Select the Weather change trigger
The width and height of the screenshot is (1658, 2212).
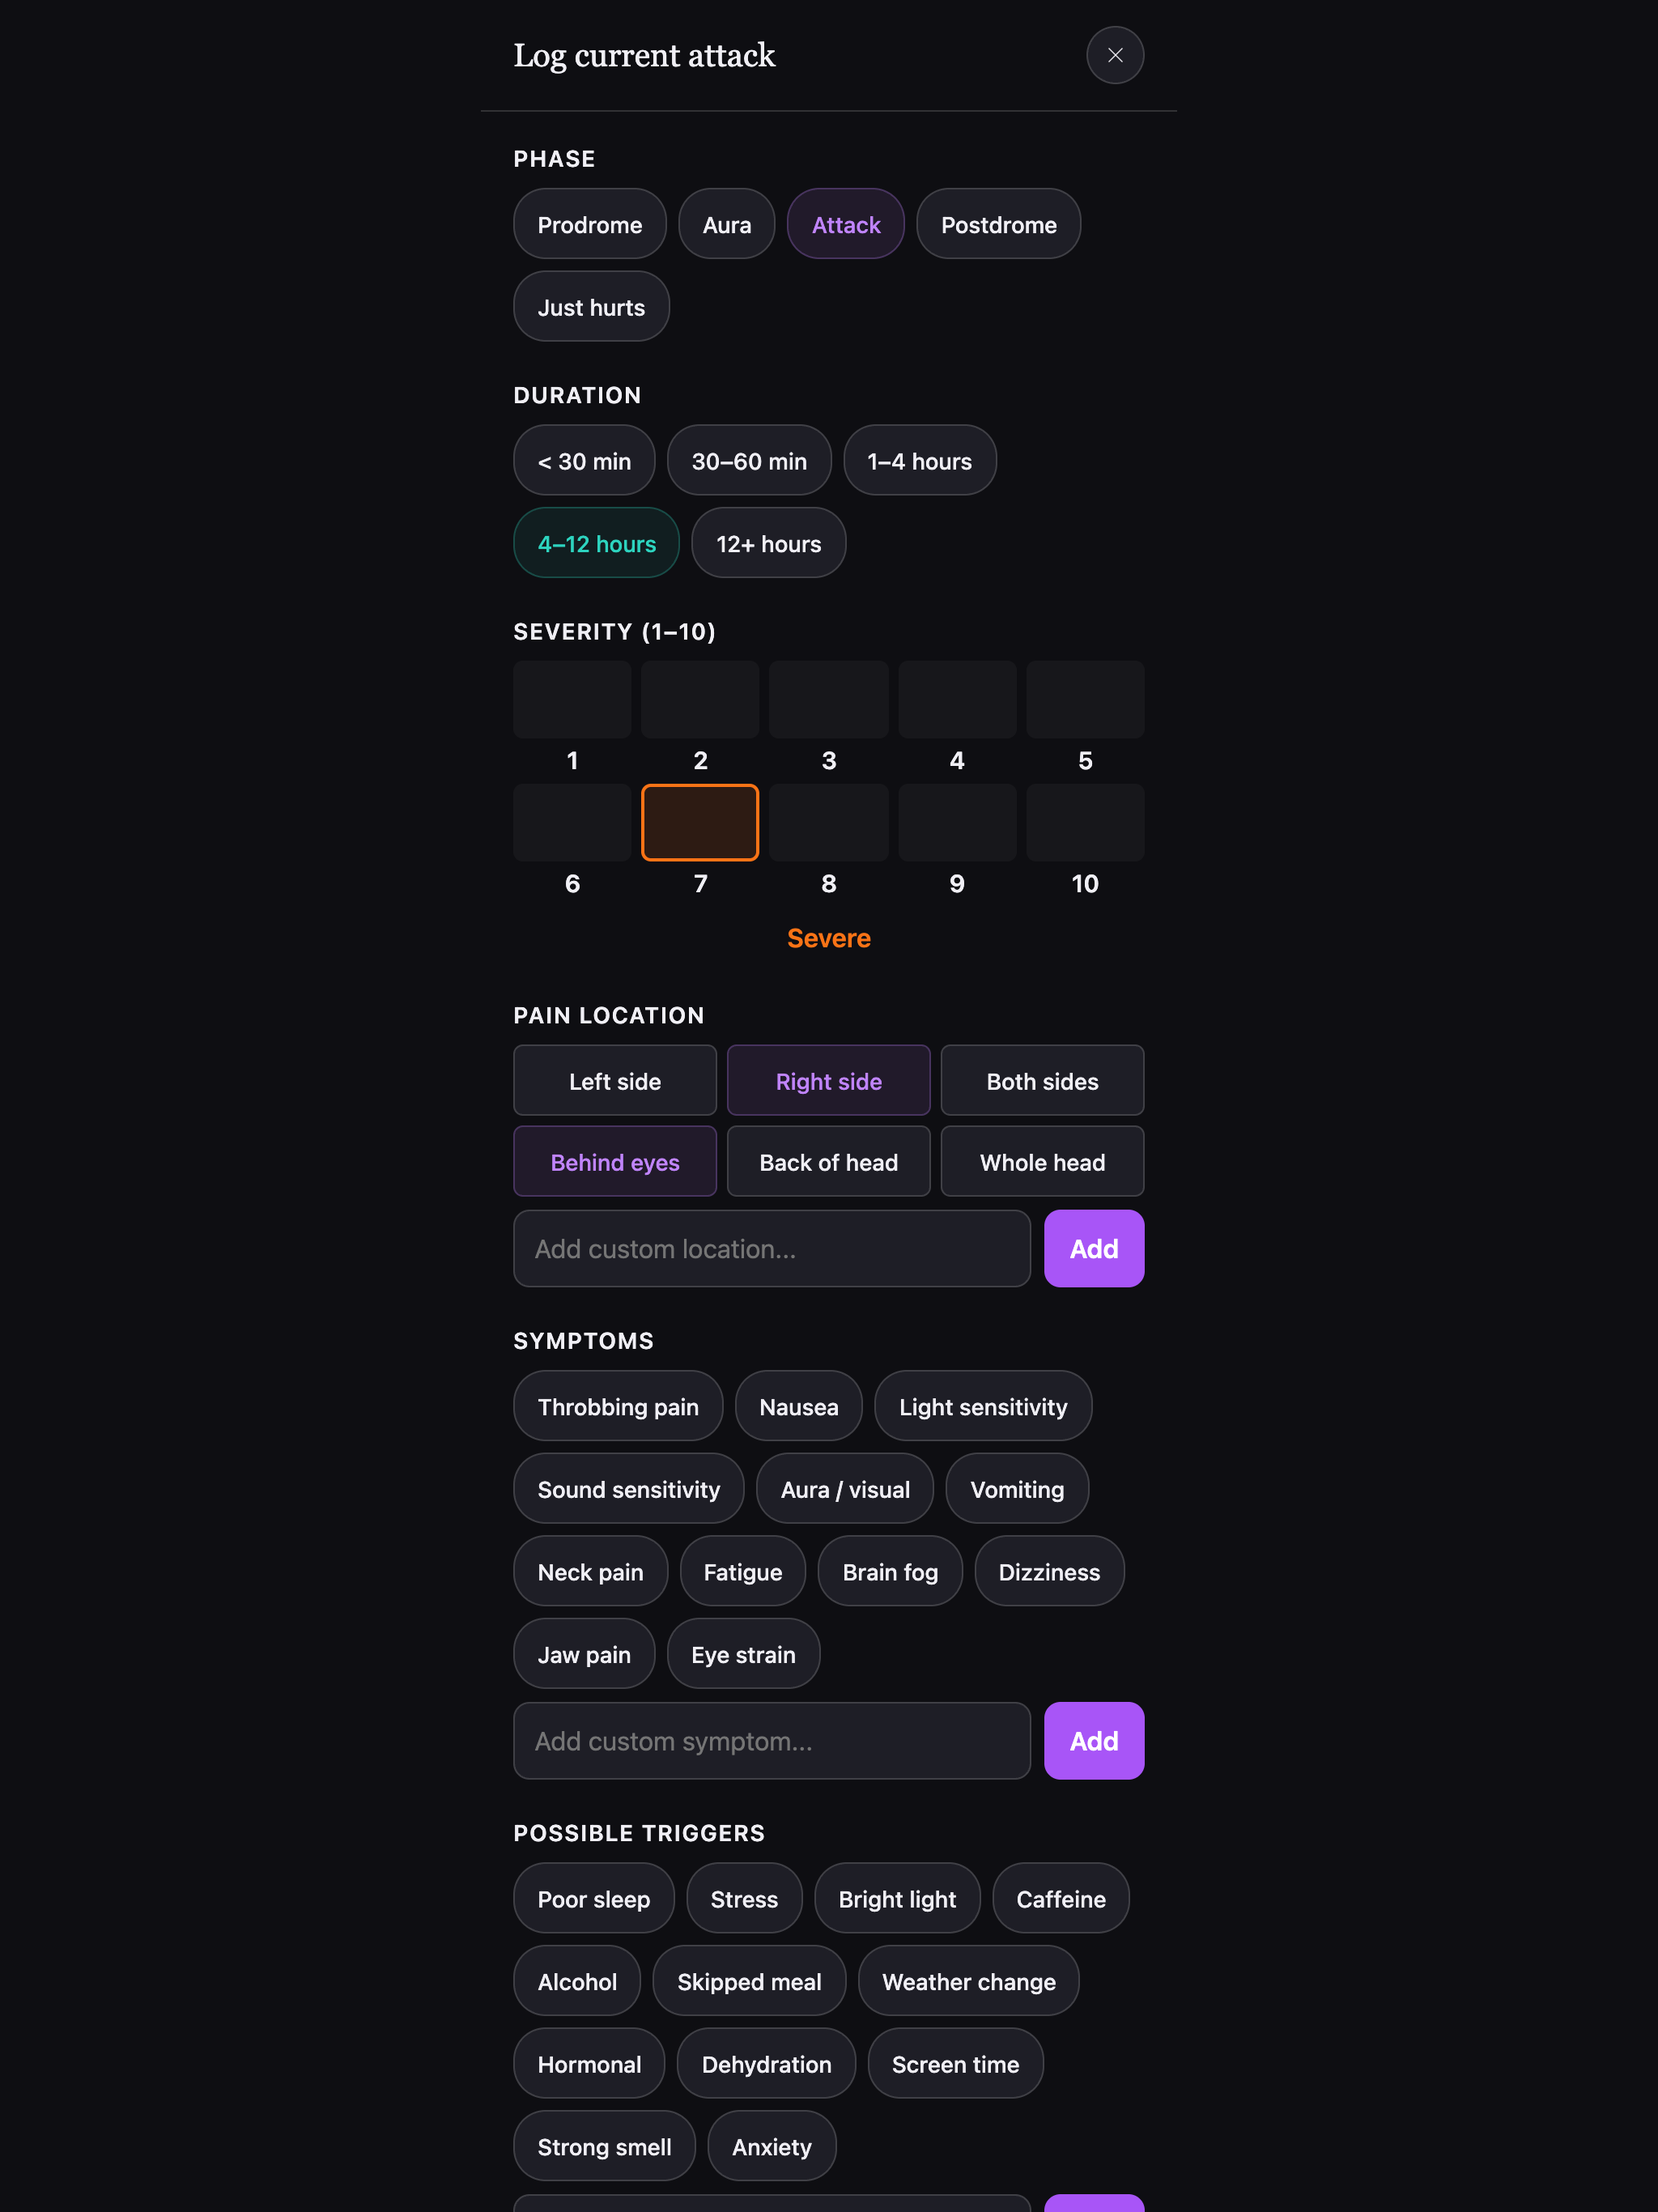point(968,1981)
